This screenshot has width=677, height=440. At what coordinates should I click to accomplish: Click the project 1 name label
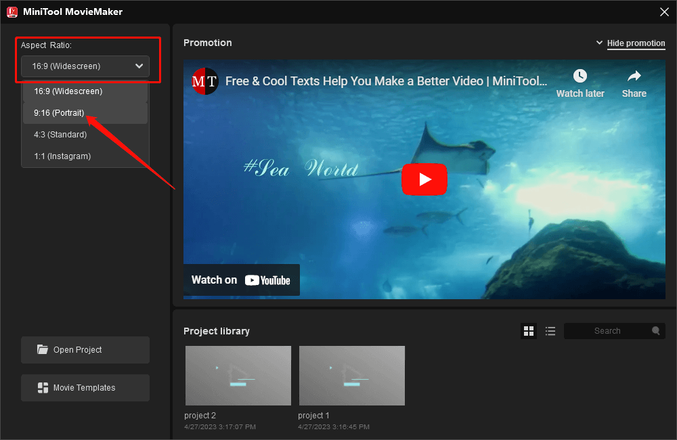coord(313,416)
